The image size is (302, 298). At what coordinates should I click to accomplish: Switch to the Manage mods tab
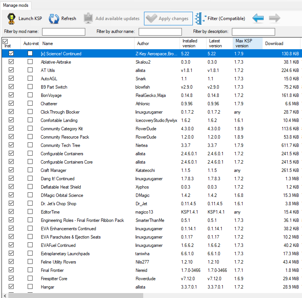tap(16, 5)
